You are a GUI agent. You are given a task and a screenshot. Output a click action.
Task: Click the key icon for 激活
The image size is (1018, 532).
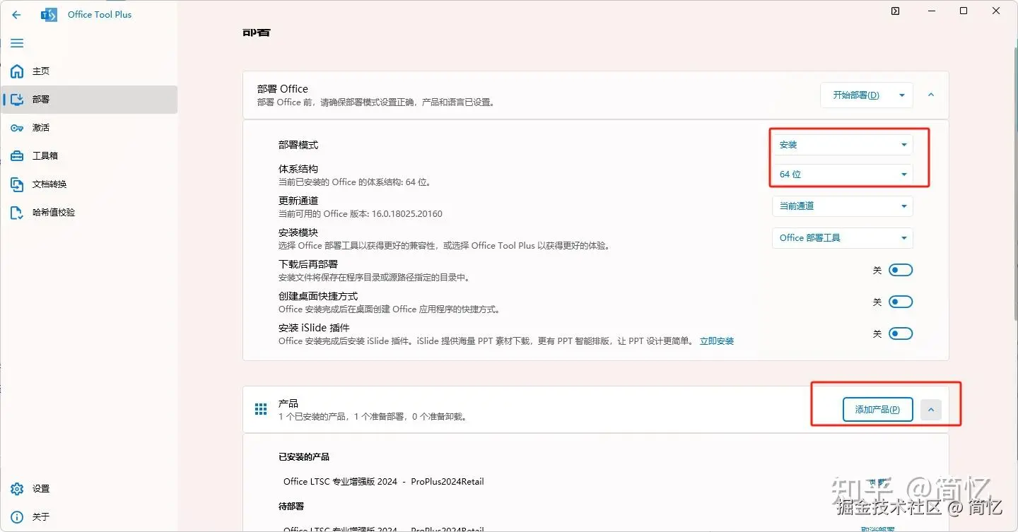point(17,128)
